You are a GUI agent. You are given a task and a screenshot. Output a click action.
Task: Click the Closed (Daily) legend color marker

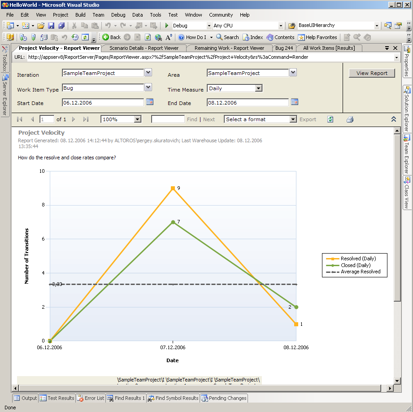tap(332, 265)
